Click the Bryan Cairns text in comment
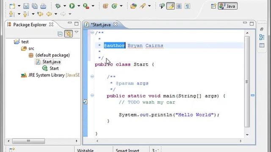 [146, 46]
